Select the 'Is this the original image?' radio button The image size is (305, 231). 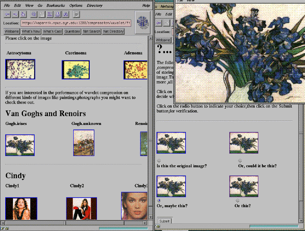(159, 160)
